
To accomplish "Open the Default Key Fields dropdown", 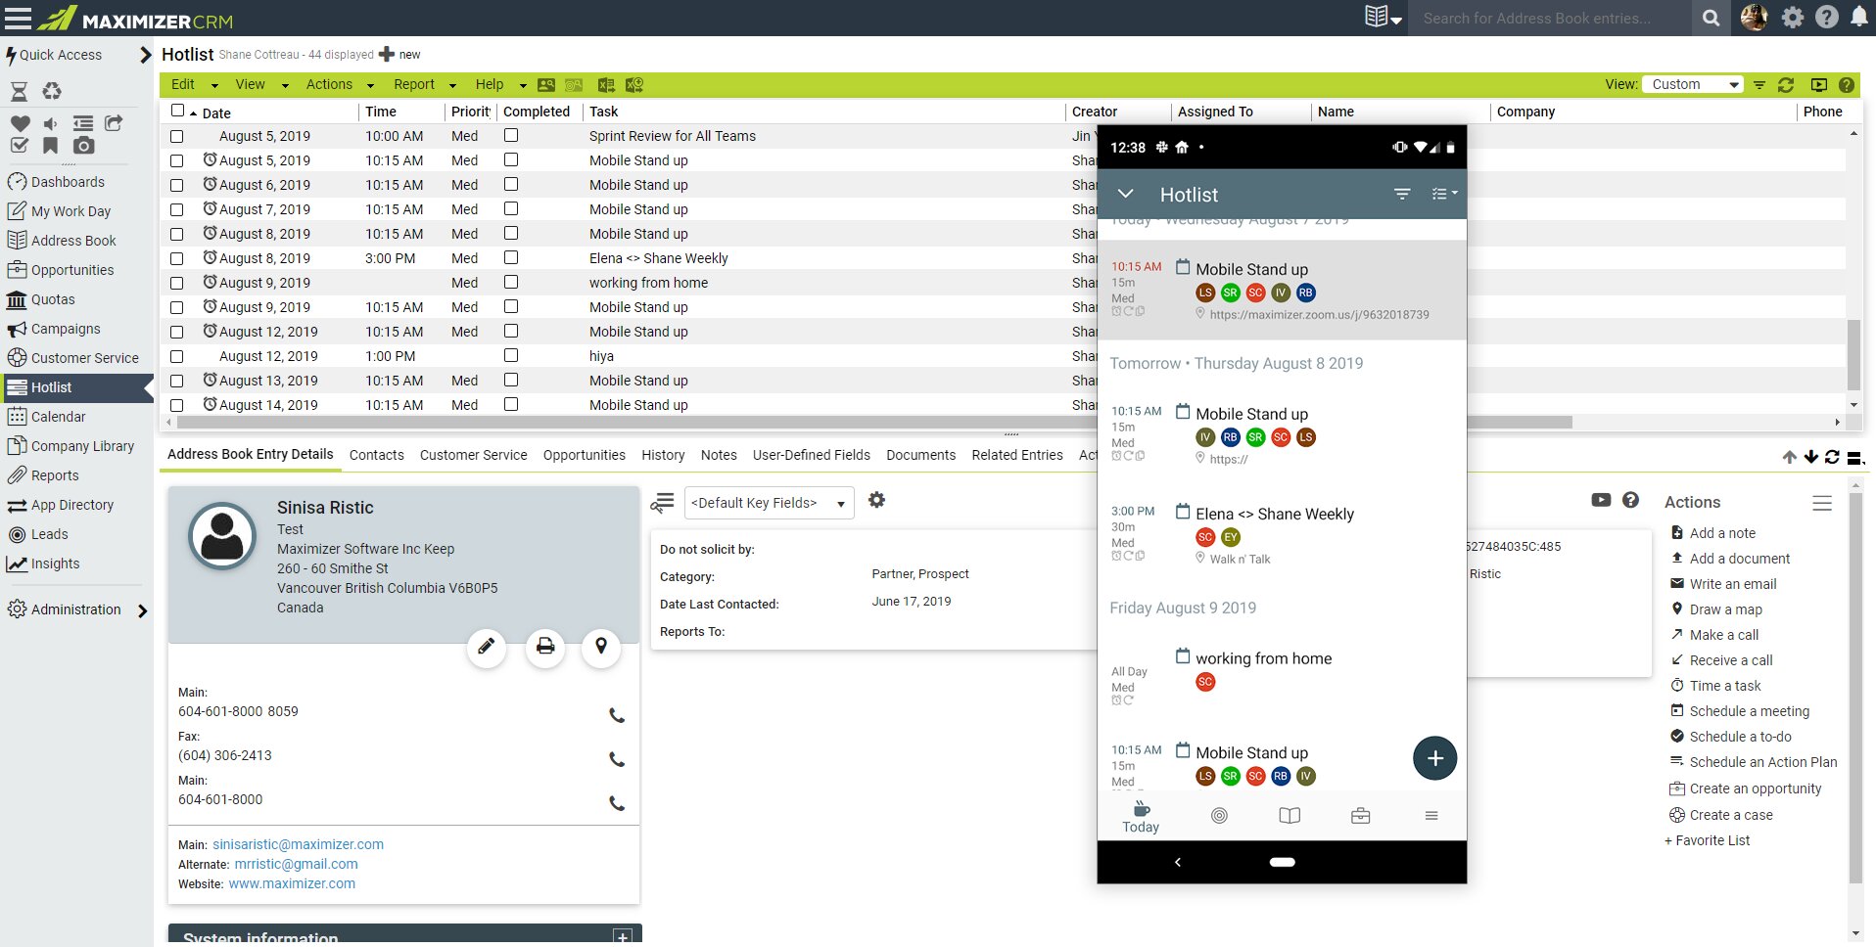I will (x=769, y=502).
